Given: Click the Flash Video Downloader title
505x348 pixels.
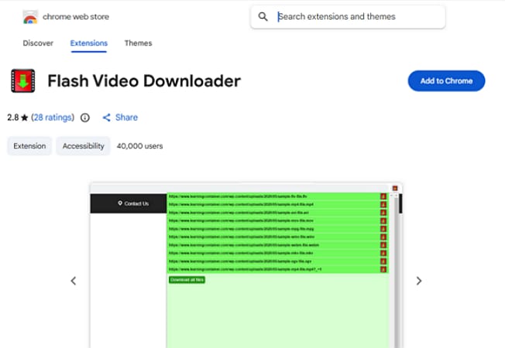Looking at the screenshot, I should point(144,80).
